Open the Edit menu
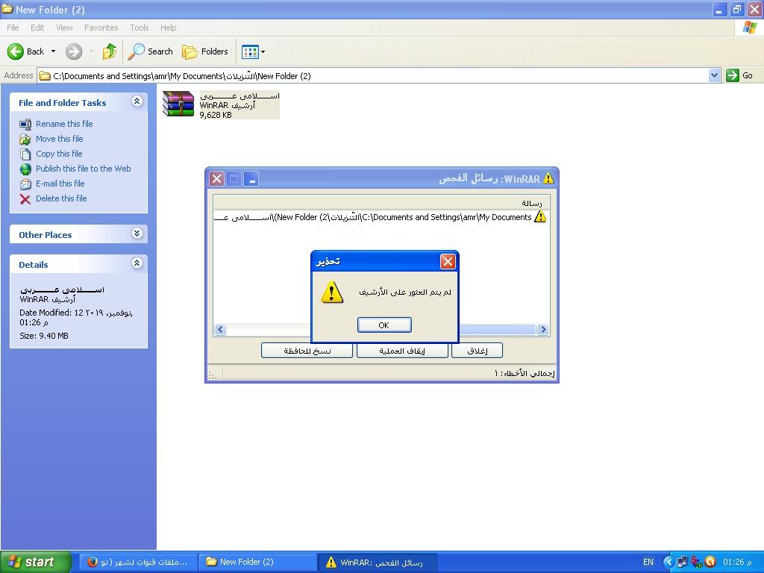 coord(37,28)
